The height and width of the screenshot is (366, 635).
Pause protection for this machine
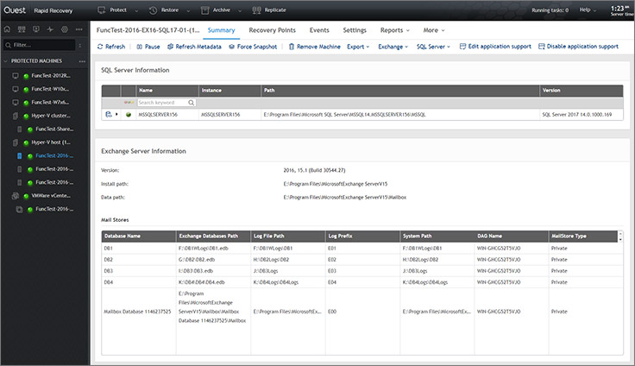pyautogui.click(x=148, y=47)
